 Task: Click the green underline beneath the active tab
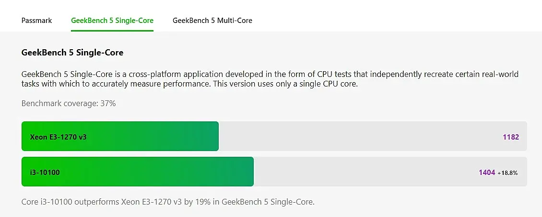coord(112,31)
